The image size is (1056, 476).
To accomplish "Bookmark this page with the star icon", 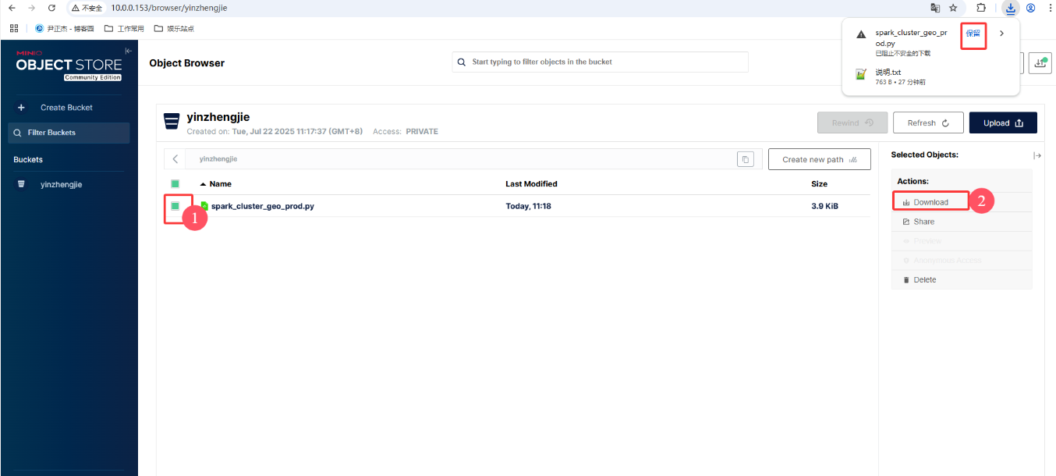I will point(953,8).
